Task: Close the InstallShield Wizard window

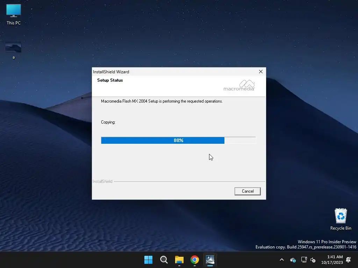Action: pos(261,72)
